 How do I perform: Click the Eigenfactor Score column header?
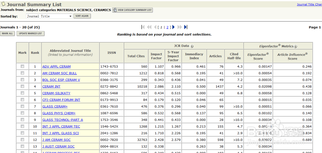click(258, 56)
